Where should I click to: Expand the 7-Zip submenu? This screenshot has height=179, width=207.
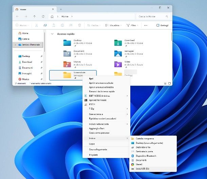tap(106, 109)
